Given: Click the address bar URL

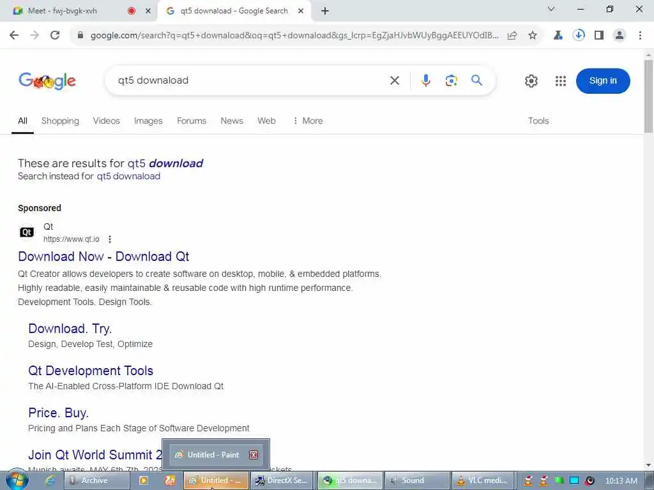Looking at the screenshot, I should point(294,36).
